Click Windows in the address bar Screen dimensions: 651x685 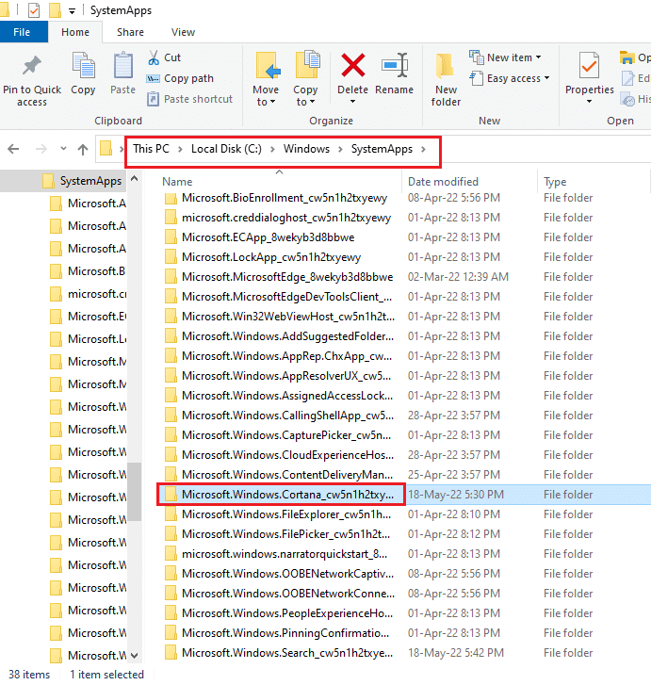(306, 149)
